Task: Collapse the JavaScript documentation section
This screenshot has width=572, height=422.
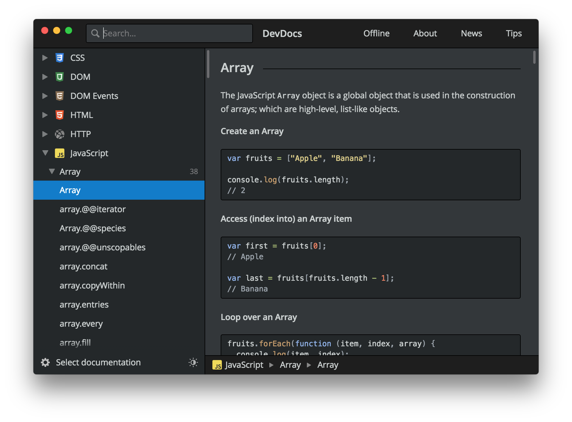Action: click(45, 153)
